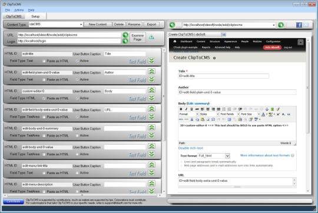Move the URL caption field row down
The width and height of the screenshot is (318, 213).
click(151, 117)
